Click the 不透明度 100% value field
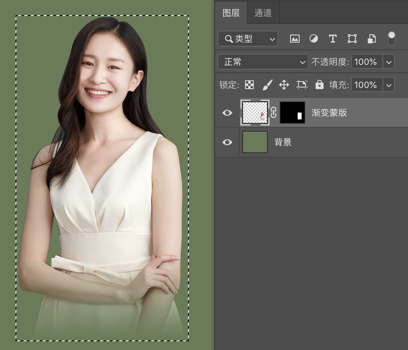 point(367,62)
